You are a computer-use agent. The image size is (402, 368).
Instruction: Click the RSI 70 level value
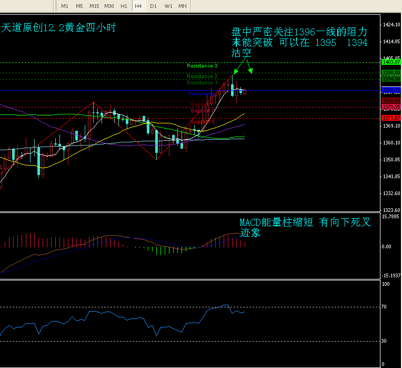(384, 307)
